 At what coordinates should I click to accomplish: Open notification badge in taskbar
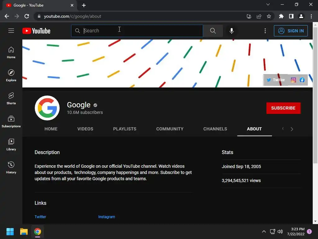[309, 232]
